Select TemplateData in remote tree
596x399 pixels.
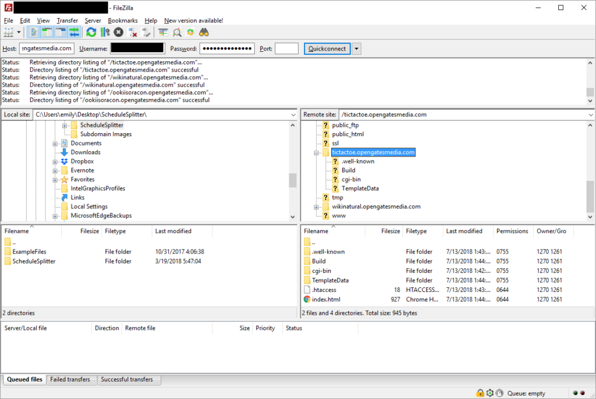click(360, 188)
